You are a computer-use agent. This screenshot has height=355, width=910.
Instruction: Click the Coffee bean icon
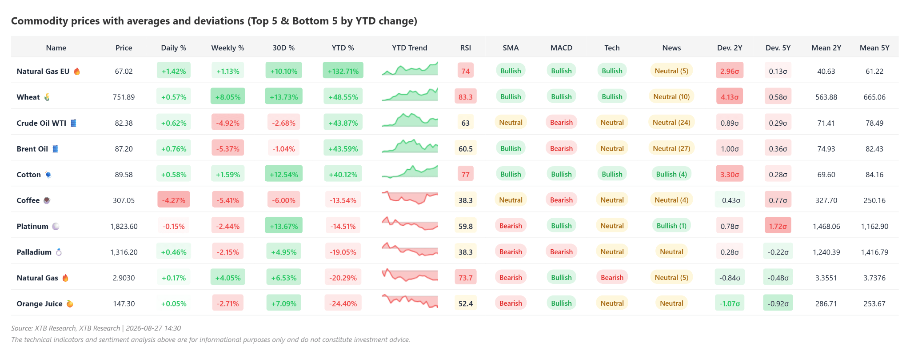pos(47,200)
